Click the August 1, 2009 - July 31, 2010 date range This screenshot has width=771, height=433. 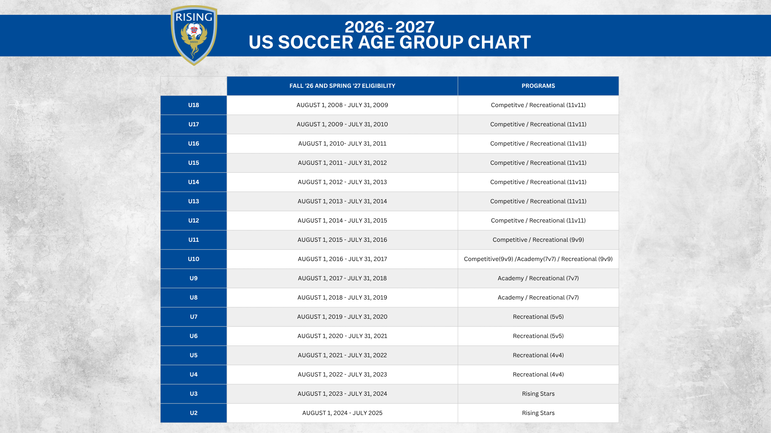tap(342, 124)
